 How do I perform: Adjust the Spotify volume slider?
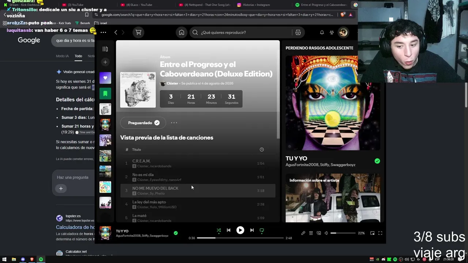(343, 233)
